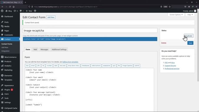The height and width of the screenshot is (112, 199).
Task: Insert an Image Captcha tag
Action: pos(127,66)
